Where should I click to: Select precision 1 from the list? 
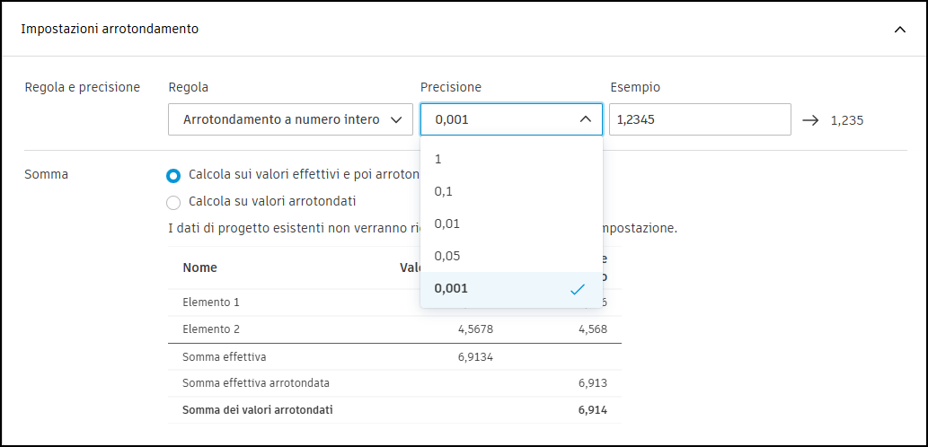(x=510, y=159)
